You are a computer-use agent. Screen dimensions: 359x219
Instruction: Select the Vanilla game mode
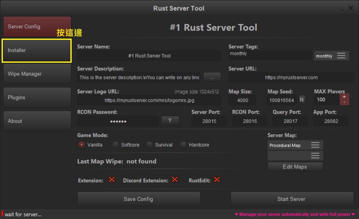coord(81,144)
